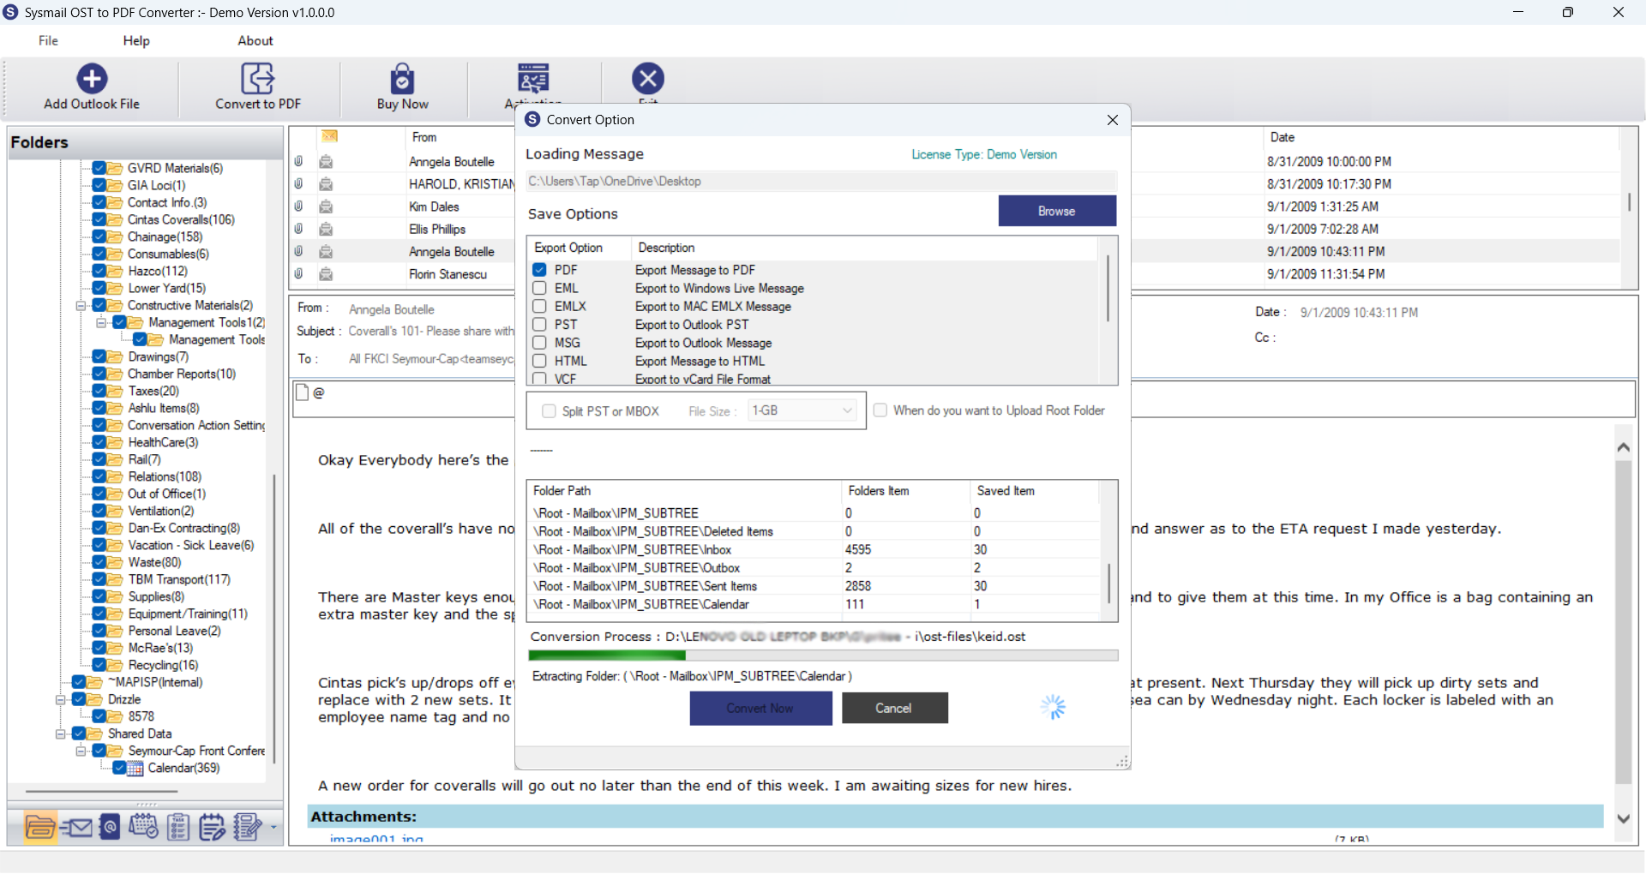The width and height of the screenshot is (1646, 874).
Task: Enable the EMLX export option checkbox
Action: (539, 306)
